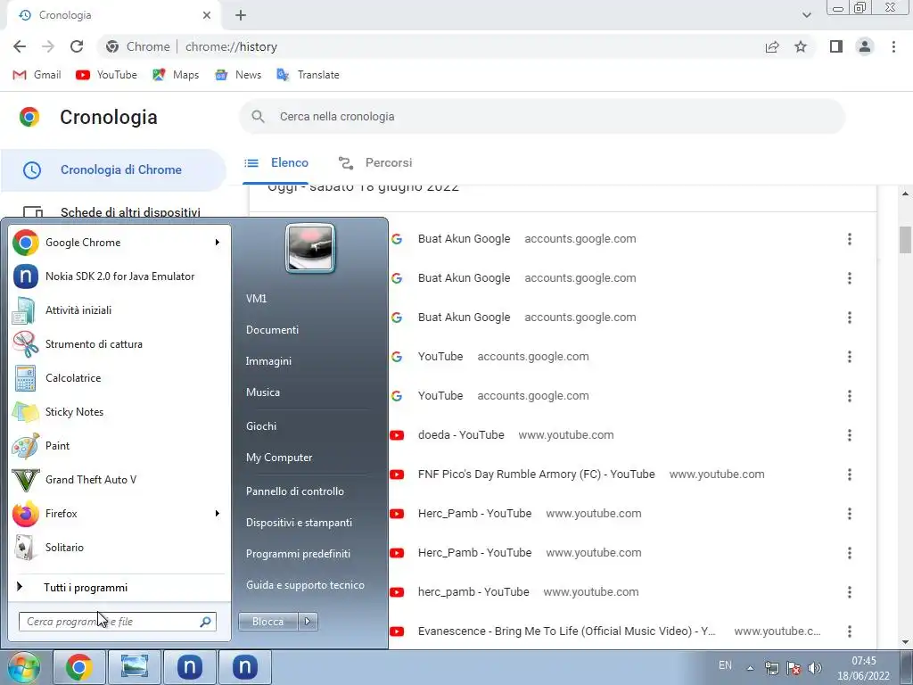Open Programmi predefiniti
Image resolution: width=913 pixels, height=685 pixels.
298,554
